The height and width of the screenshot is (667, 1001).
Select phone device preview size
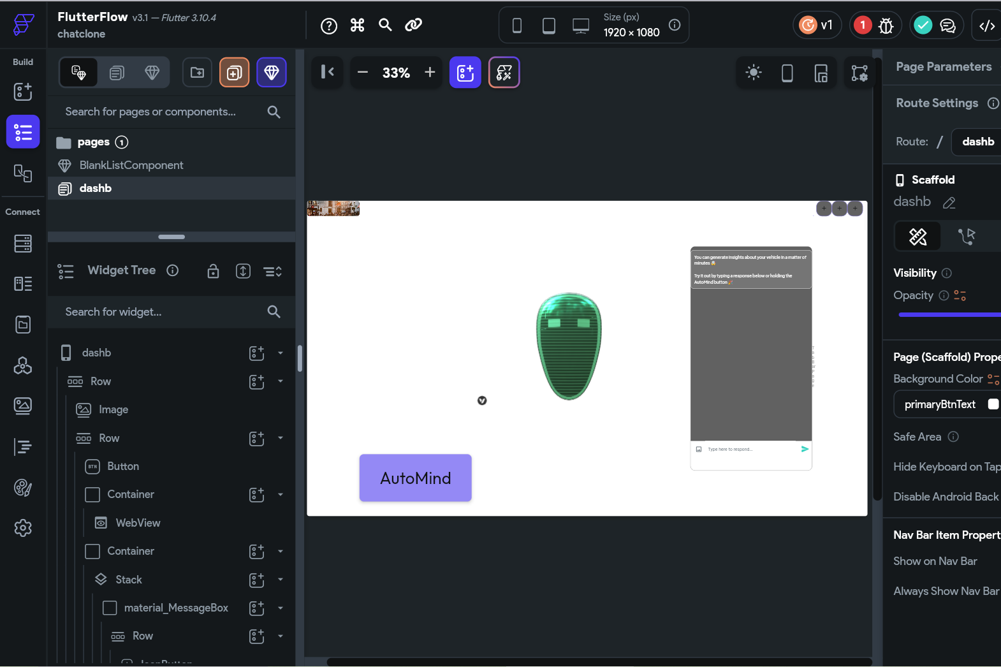tap(517, 26)
